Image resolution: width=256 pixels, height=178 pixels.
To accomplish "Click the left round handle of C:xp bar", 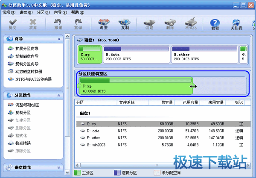I will pyautogui.click(x=79, y=86).
